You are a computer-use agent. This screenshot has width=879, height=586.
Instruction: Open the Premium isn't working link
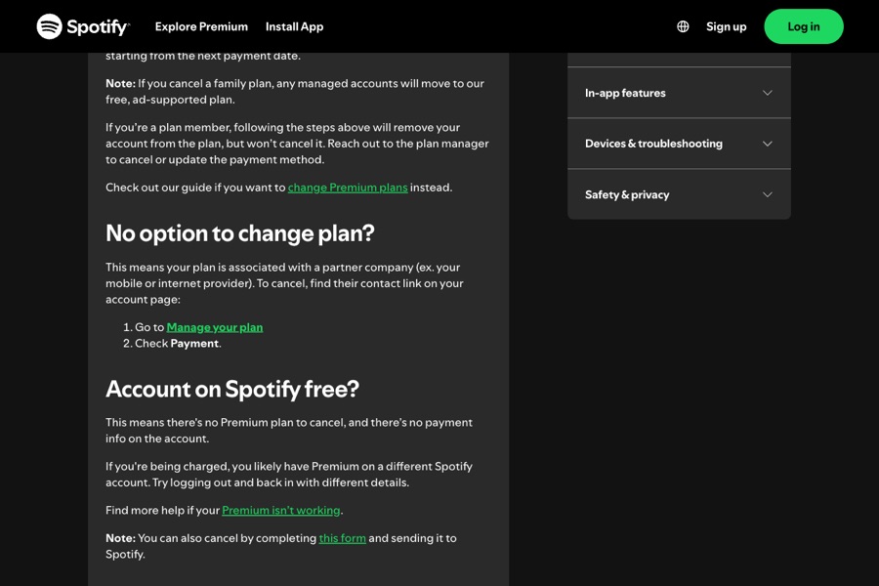tap(281, 510)
